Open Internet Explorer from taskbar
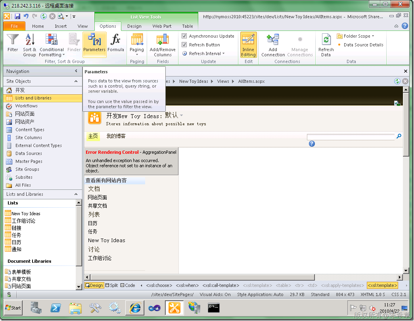The height and width of the screenshot is (321, 414). (135, 308)
